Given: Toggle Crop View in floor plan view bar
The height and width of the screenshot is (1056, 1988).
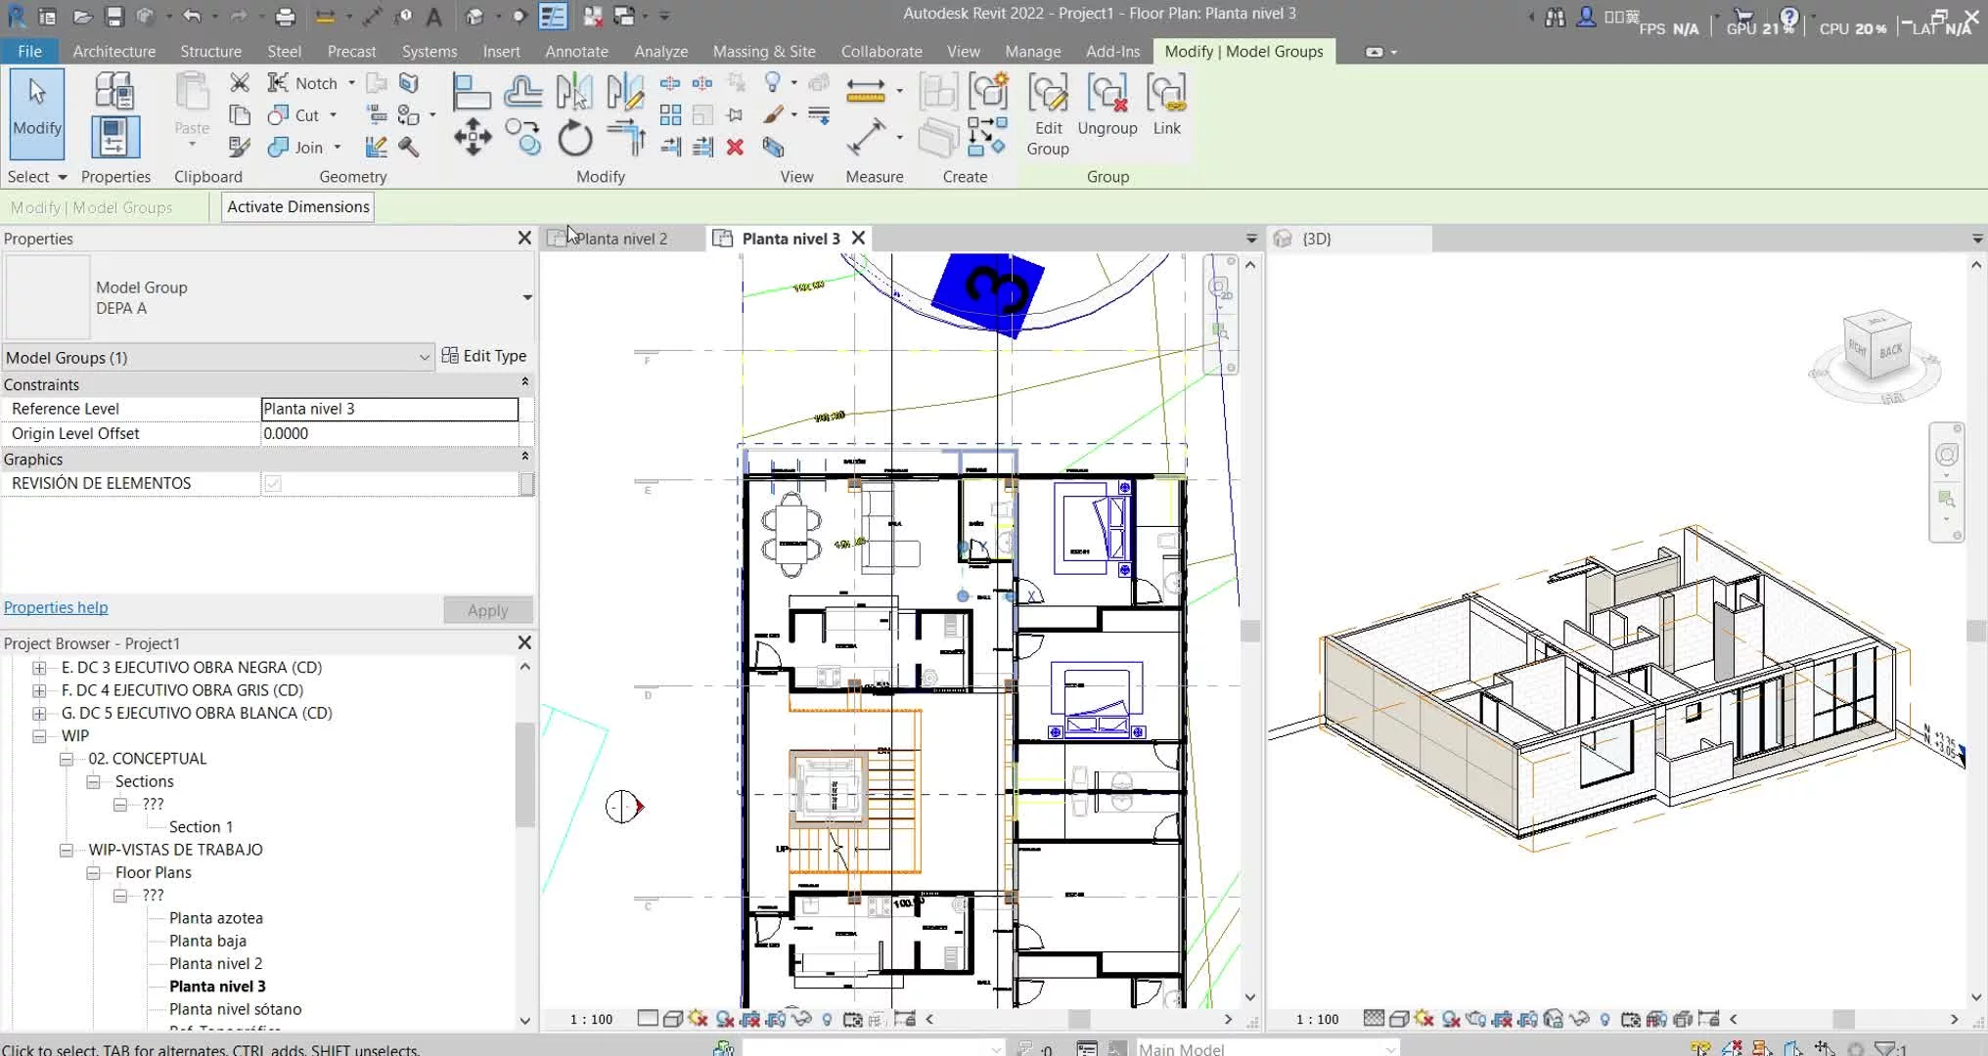Looking at the screenshot, I should tap(750, 1019).
